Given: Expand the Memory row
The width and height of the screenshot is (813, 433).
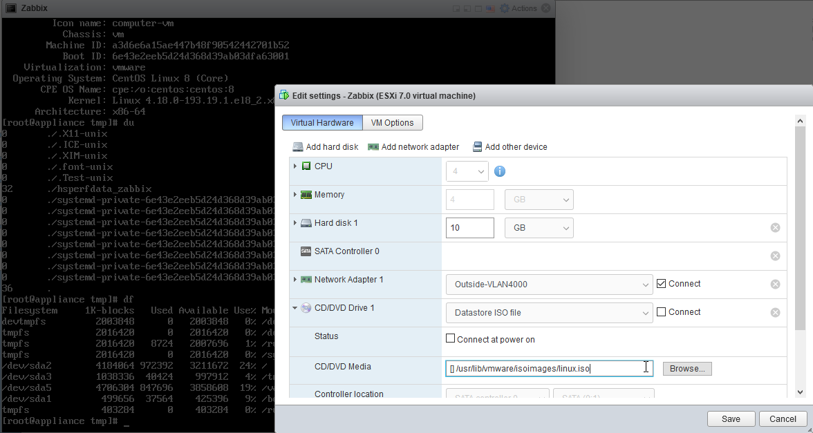Looking at the screenshot, I should [x=295, y=195].
